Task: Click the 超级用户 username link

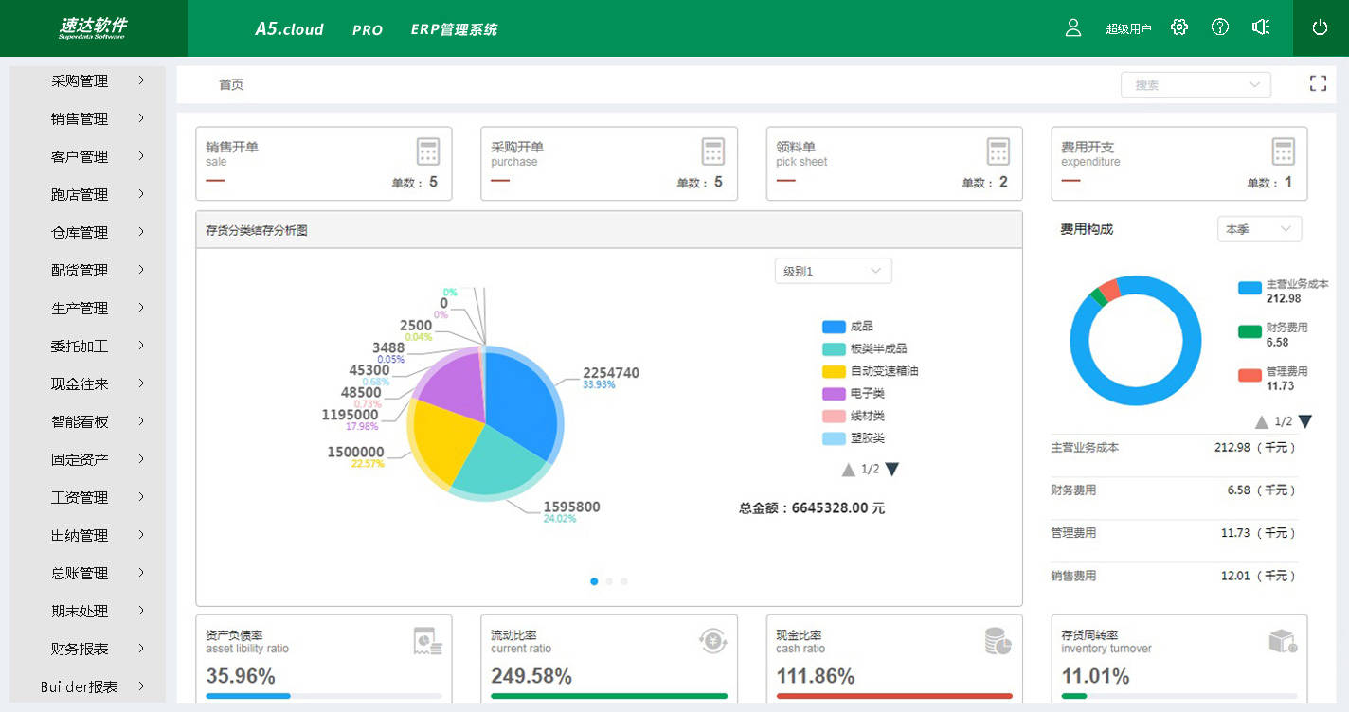Action: point(1128,27)
